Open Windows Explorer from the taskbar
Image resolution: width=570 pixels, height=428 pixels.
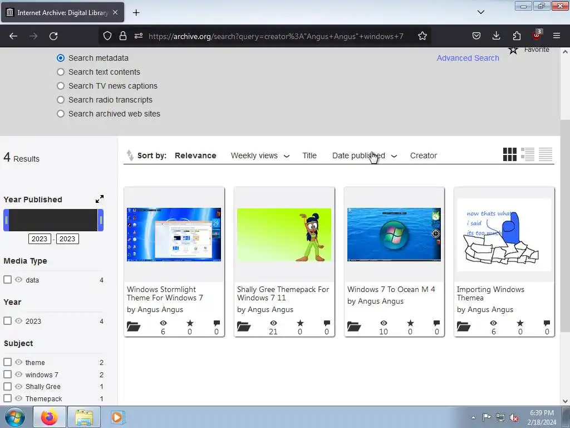point(84,417)
